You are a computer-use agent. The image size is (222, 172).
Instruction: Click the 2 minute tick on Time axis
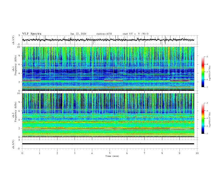57,153
